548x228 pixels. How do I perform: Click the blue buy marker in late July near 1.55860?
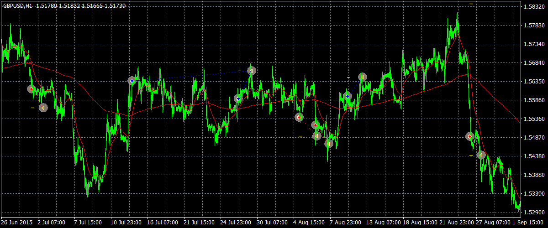[x=238, y=98]
